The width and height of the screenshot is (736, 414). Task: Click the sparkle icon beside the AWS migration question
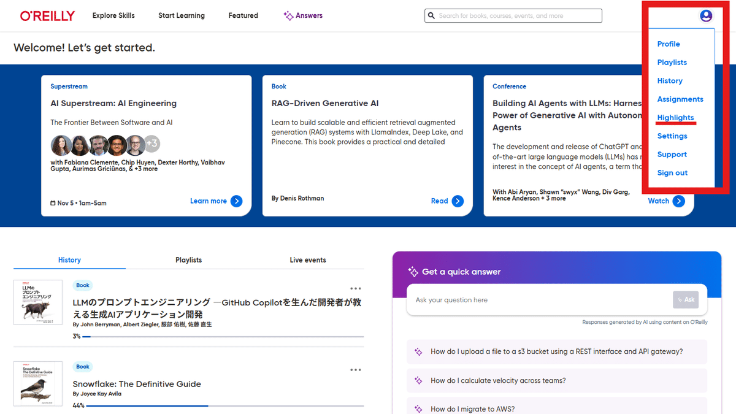(x=419, y=408)
